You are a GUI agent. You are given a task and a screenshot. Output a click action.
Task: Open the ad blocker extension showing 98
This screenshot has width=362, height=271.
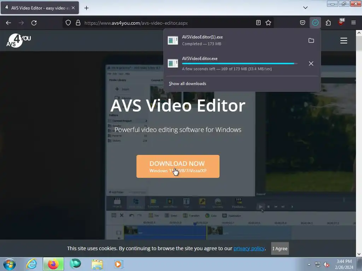(341, 22)
